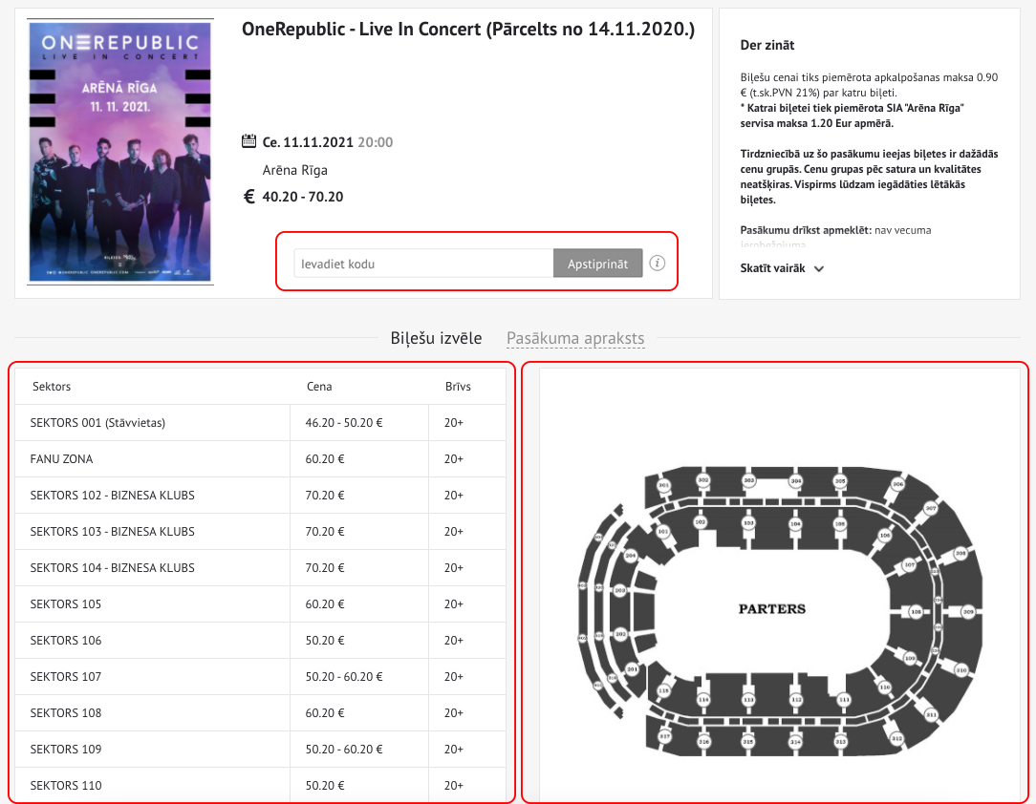The image size is (1036, 804).
Task: Select sector 315 marker on arena map
Action: tap(748, 741)
